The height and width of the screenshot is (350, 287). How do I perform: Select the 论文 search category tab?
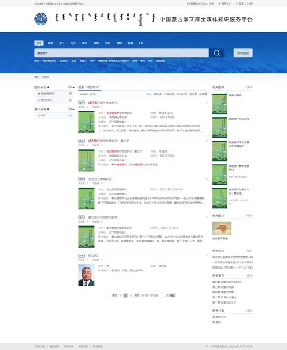73,43
